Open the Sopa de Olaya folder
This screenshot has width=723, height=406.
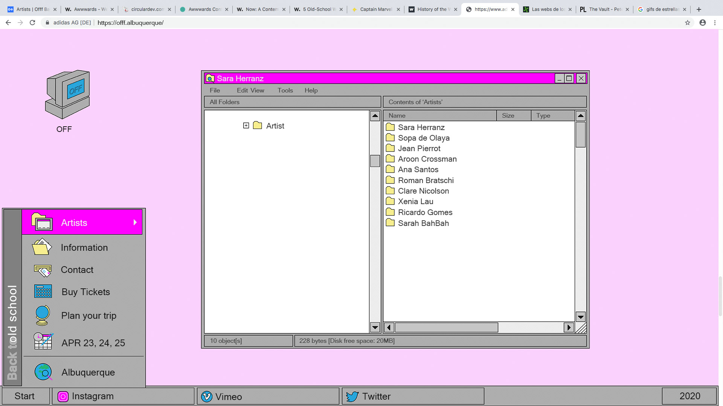pyautogui.click(x=423, y=138)
